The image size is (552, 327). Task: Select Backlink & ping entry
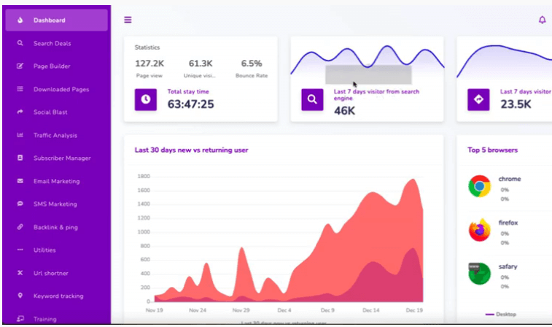point(57,227)
